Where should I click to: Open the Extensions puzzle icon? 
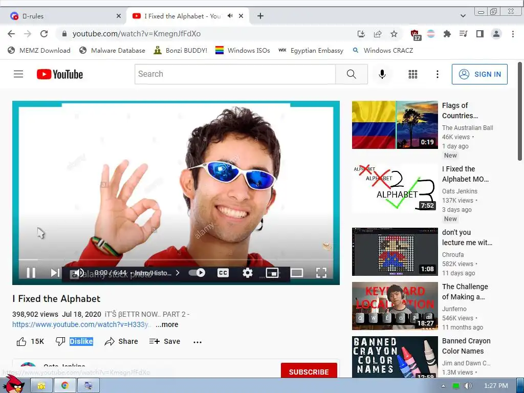pyautogui.click(x=447, y=34)
